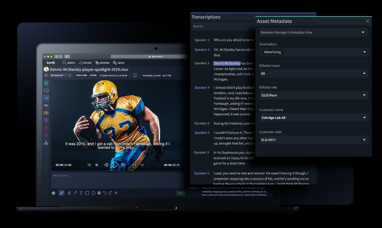Image resolution: width=382 pixels, height=228 pixels.
Task: Expand the Destination Advertising dropdown
Action: pyautogui.click(x=314, y=52)
